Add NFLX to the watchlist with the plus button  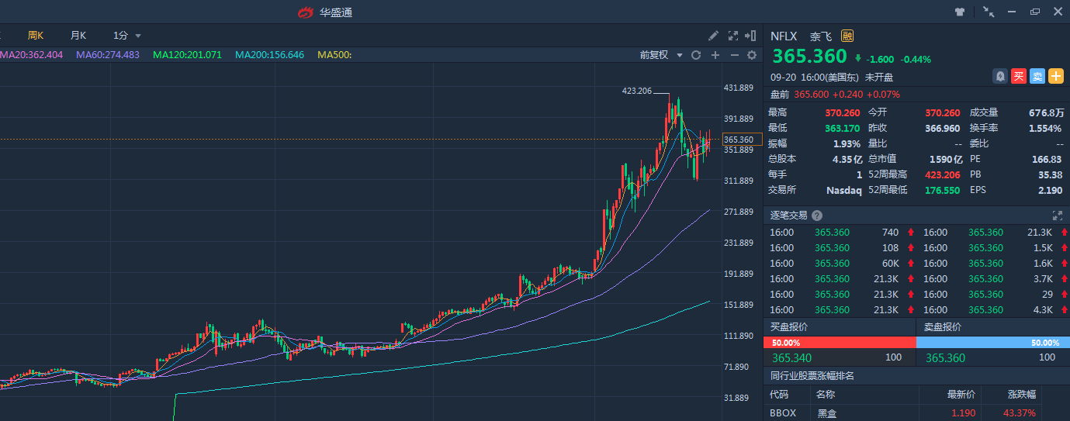click(1056, 76)
